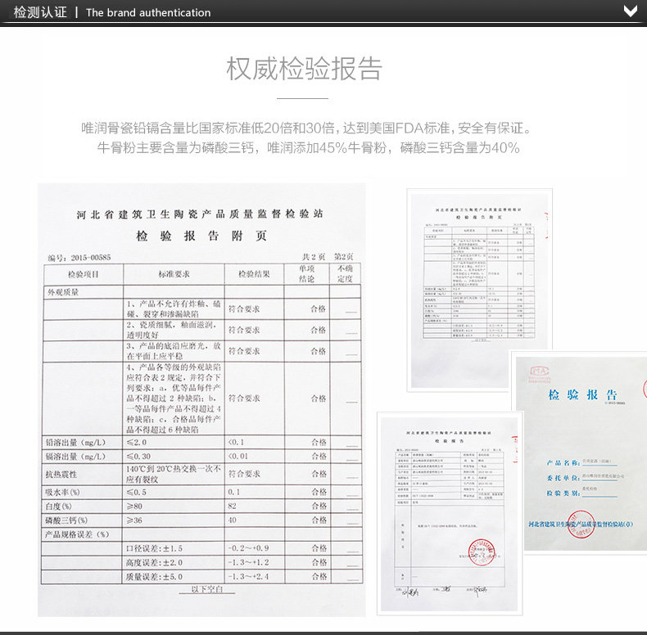Click the 以下空白 note below the table
The image size is (647, 635).
(x=207, y=589)
